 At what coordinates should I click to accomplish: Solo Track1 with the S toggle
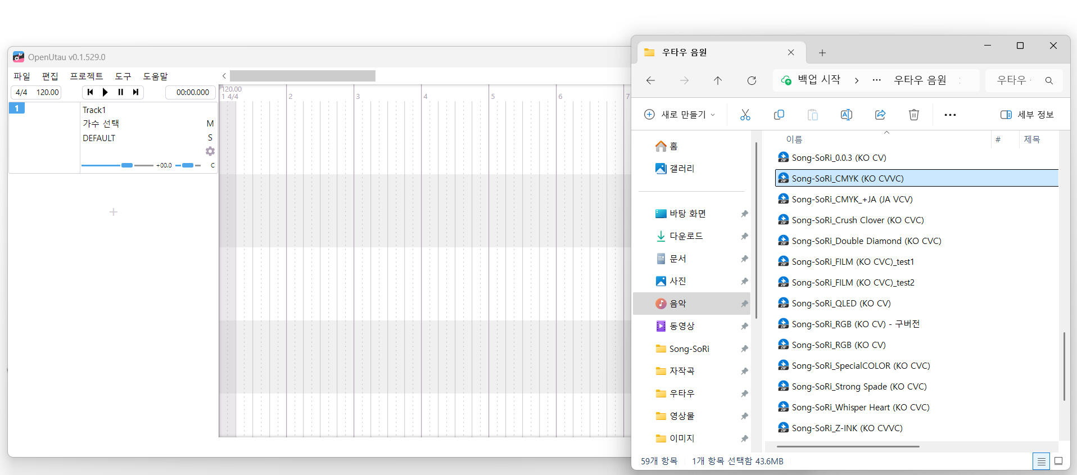click(x=210, y=138)
